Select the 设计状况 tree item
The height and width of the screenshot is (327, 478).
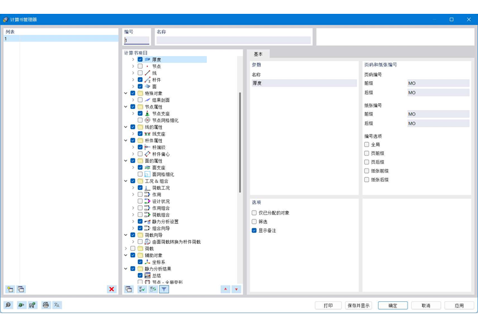click(x=161, y=201)
